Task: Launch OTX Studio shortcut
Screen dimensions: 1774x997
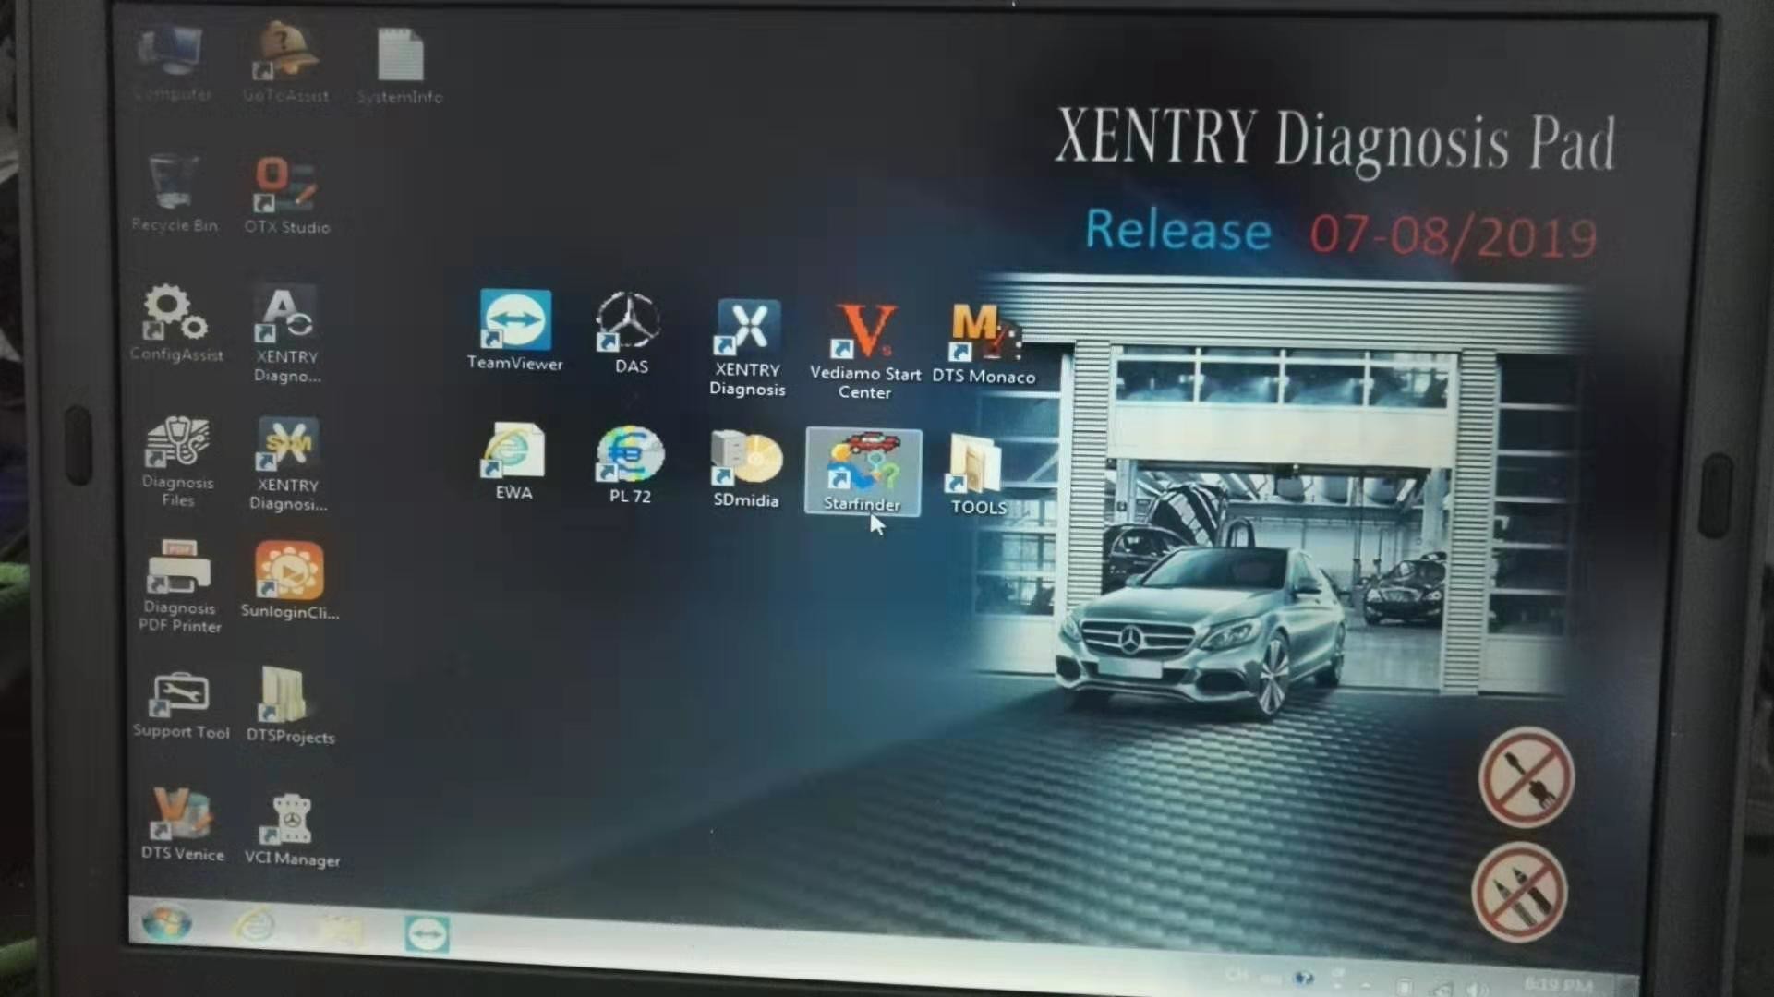Action: 286,194
